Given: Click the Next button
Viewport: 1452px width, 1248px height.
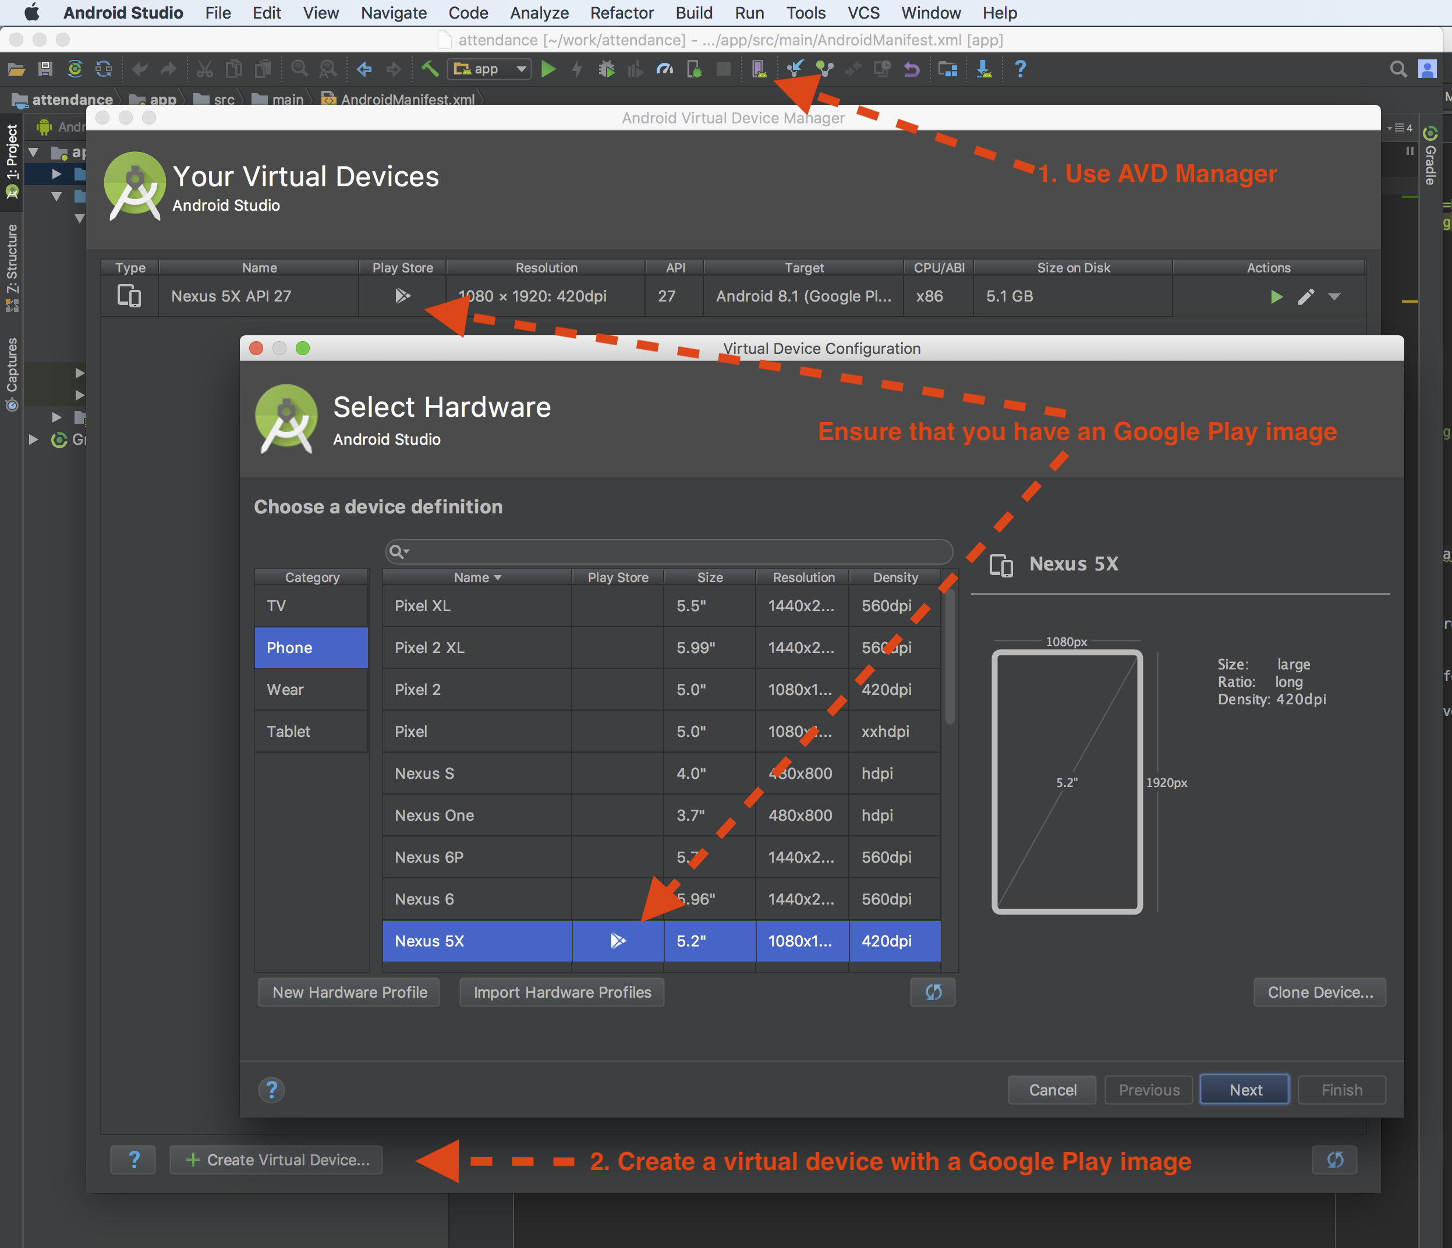Looking at the screenshot, I should [1245, 1090].
